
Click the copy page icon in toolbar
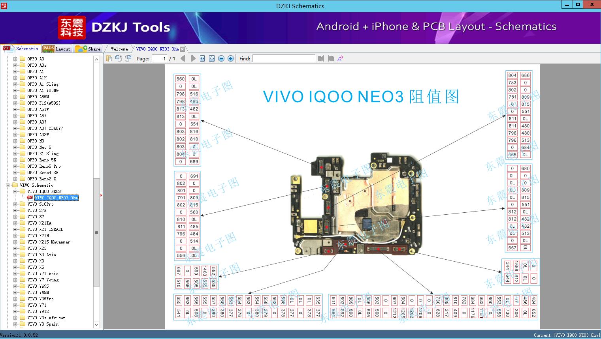click(x=109, y=58)
